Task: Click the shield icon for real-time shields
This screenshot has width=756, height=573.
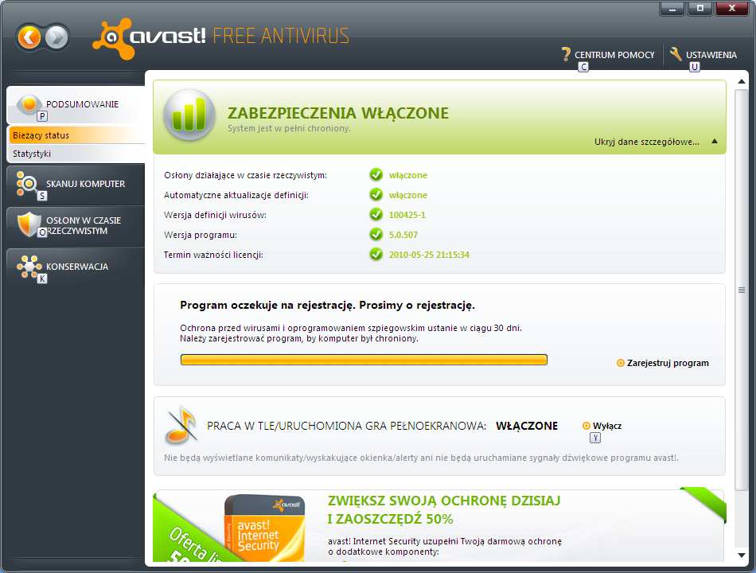Action: pos(29,224)
